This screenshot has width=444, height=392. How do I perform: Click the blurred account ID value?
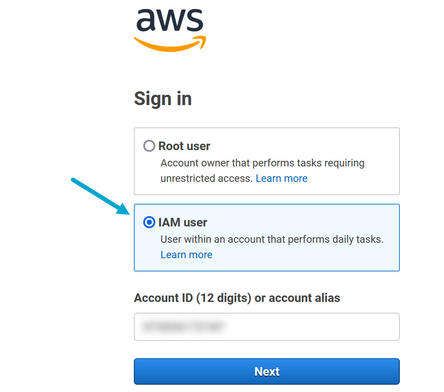(184, 327)
